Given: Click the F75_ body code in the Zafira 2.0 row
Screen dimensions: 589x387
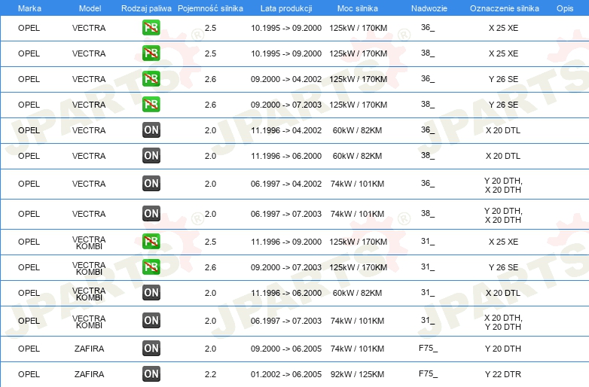Looking at the screenshot, I should point(428,348).
